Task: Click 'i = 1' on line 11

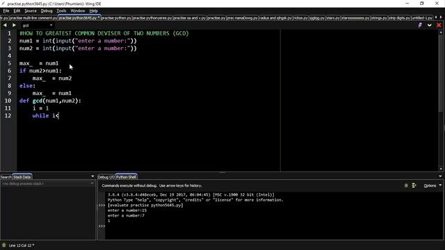Action: click(40, 108)
